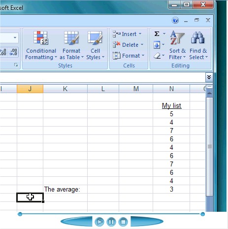Click the Decrease Decimal icon
228x229 pixels.
(x=13, y=52)
